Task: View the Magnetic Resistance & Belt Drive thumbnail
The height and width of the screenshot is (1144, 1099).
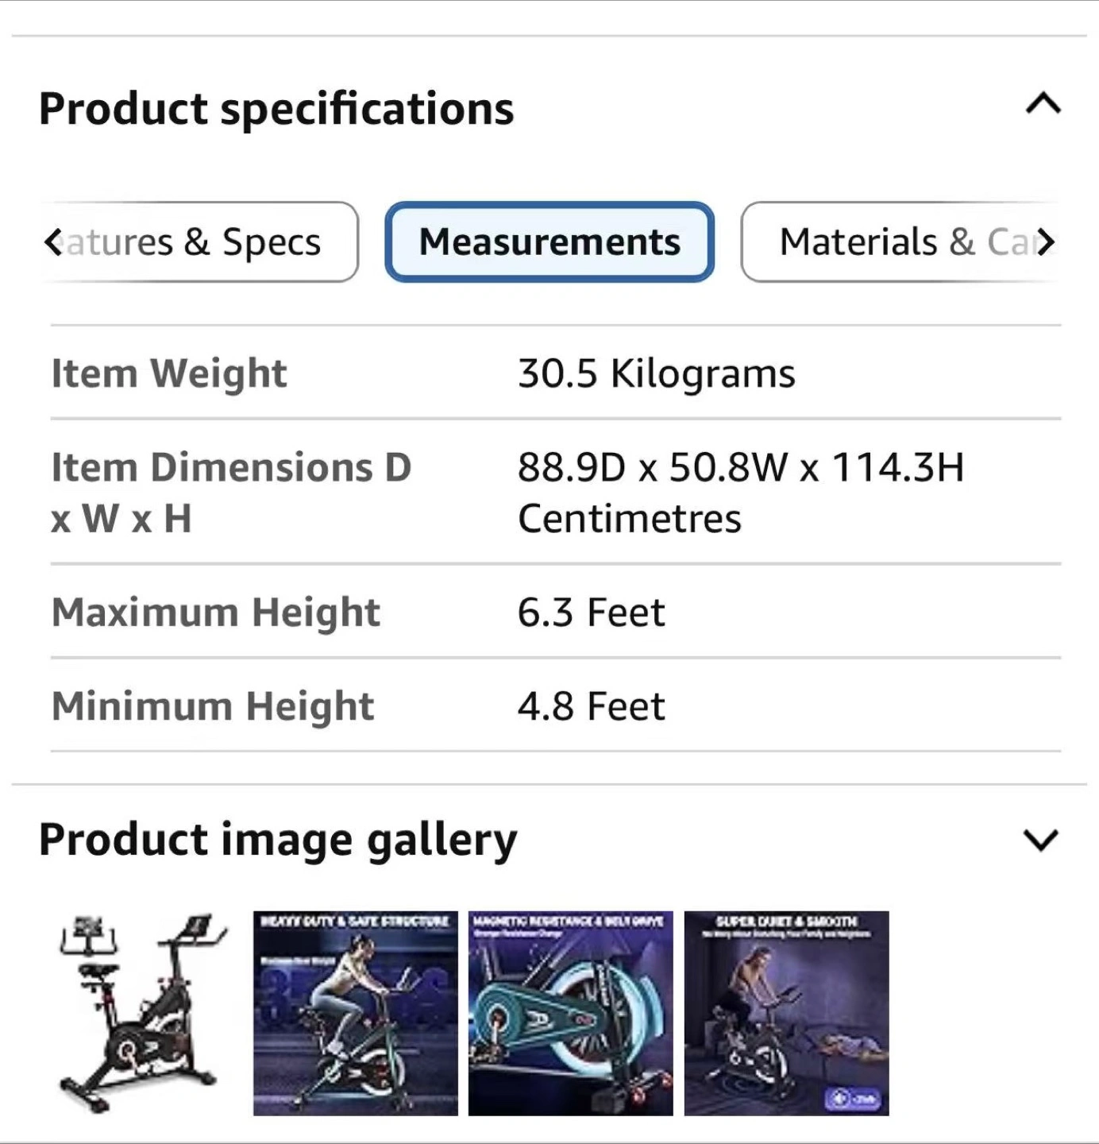Action: (x=570, y=1013)
